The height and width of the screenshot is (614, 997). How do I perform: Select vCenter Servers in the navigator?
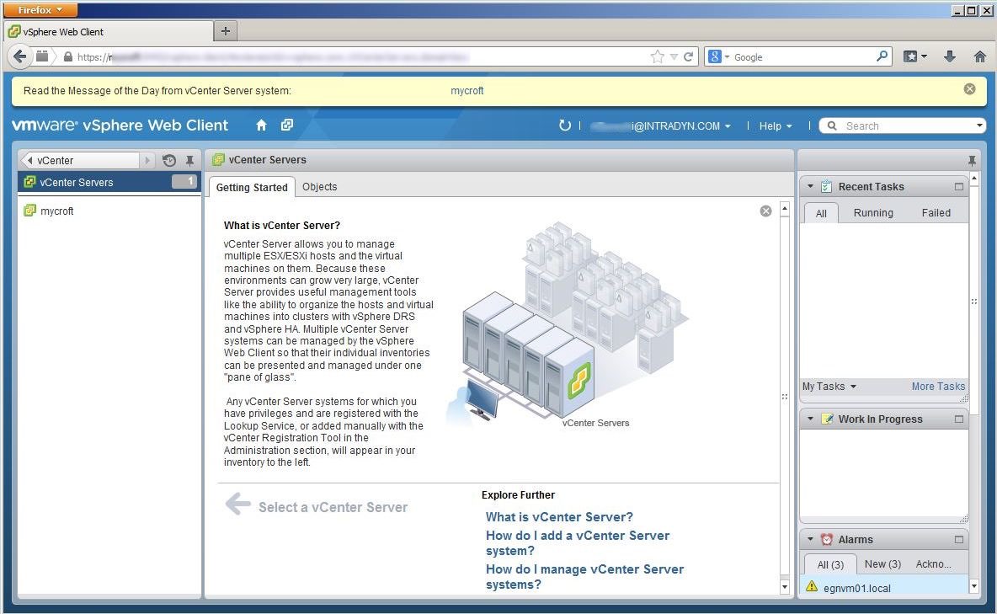point(109,182)
